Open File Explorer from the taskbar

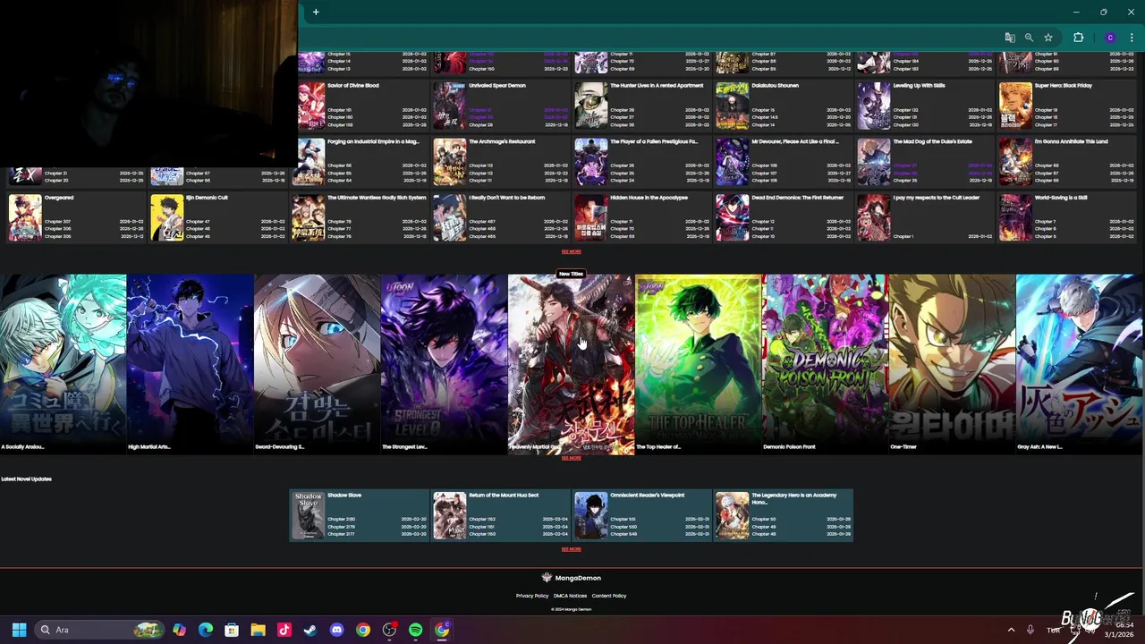click(258, 630)
